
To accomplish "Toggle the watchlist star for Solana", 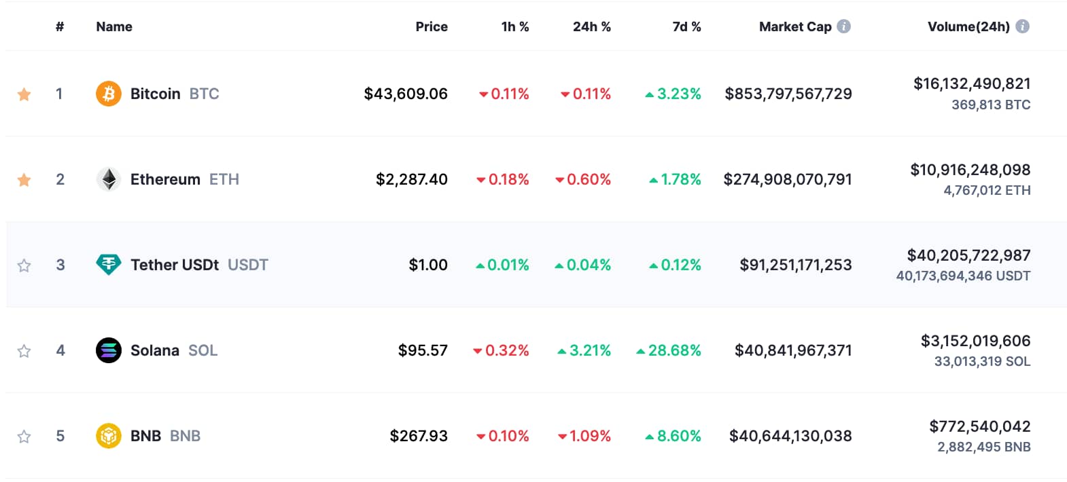I will (24, 350).
